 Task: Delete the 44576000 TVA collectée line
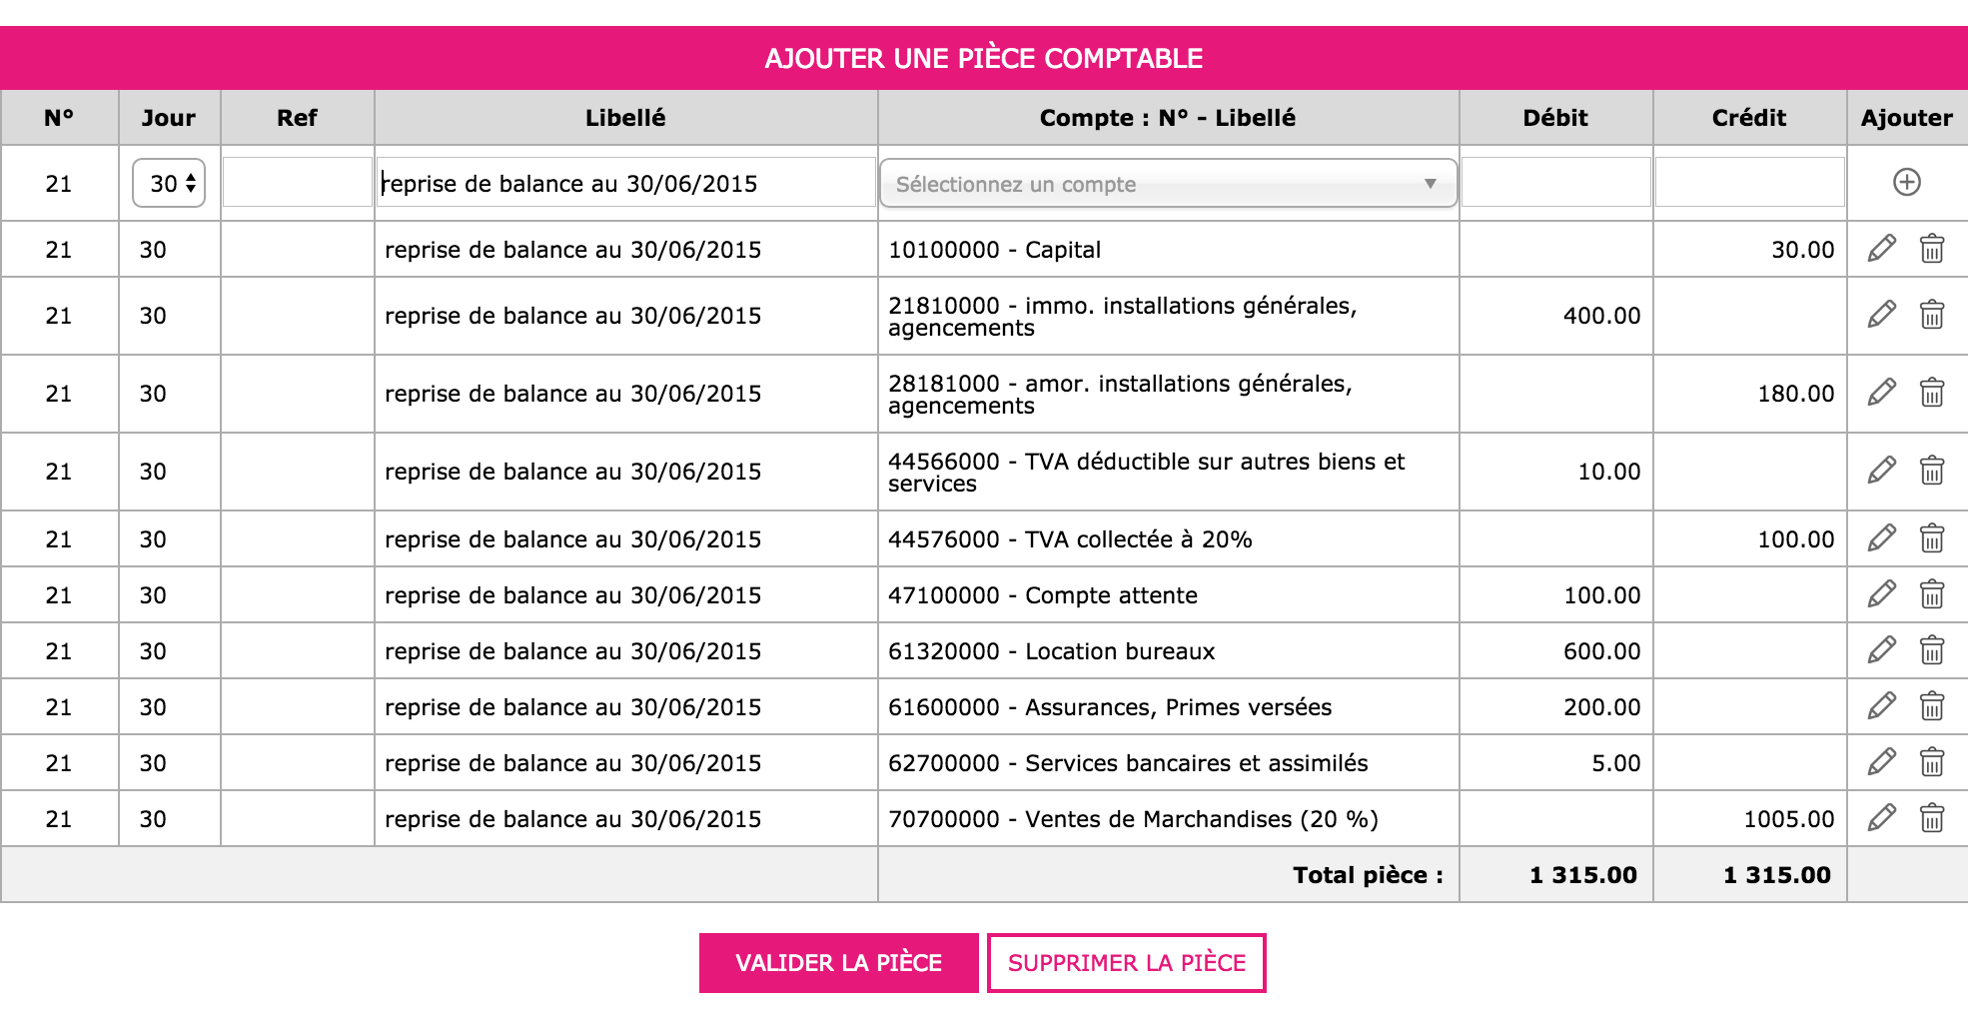[x=1932, y=537]
